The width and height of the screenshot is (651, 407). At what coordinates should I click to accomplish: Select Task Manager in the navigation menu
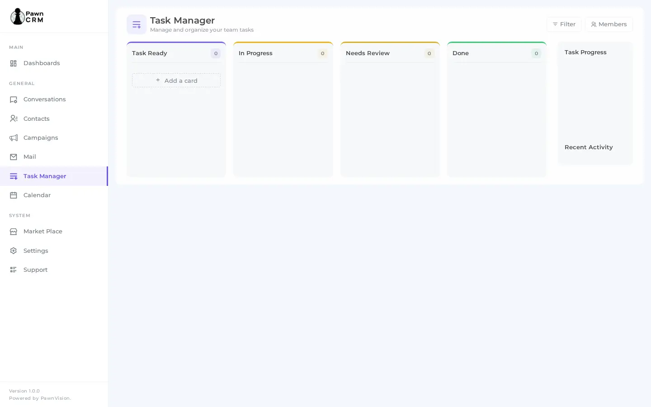tap(45, 176)
